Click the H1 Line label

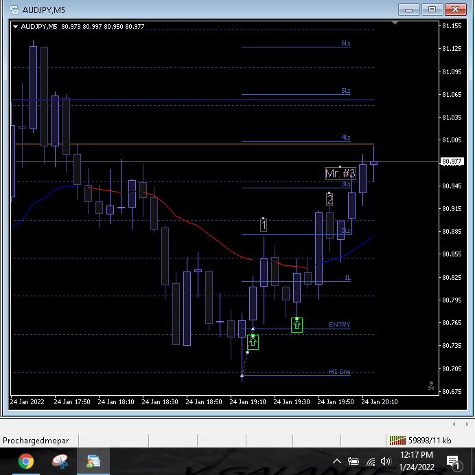(340, 372)
